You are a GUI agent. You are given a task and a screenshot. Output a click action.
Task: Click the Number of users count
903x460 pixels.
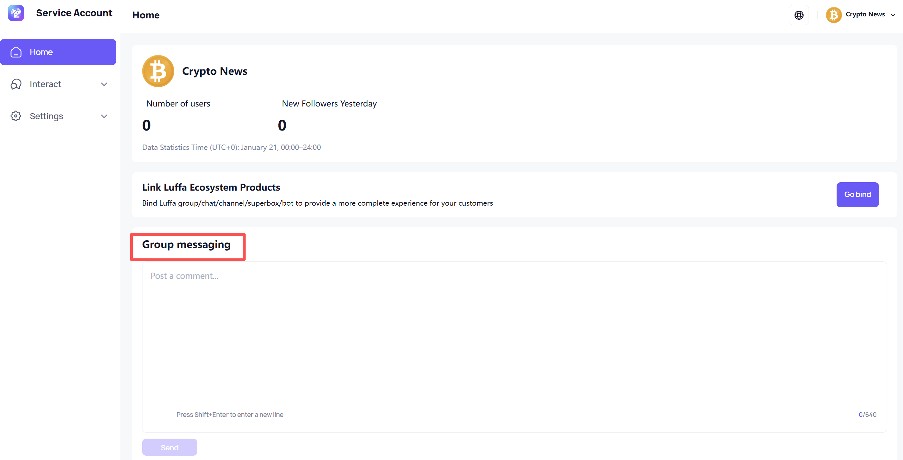(x=146, y=125)
